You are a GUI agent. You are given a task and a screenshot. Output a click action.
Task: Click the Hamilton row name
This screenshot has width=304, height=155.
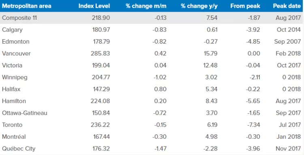(x=14, y=101)
